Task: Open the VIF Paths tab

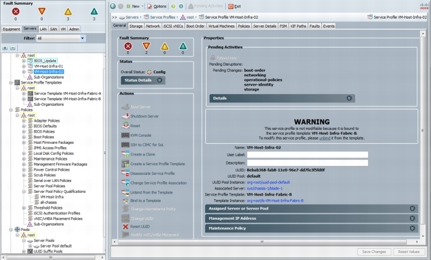Action: click(x=298, y=26)
